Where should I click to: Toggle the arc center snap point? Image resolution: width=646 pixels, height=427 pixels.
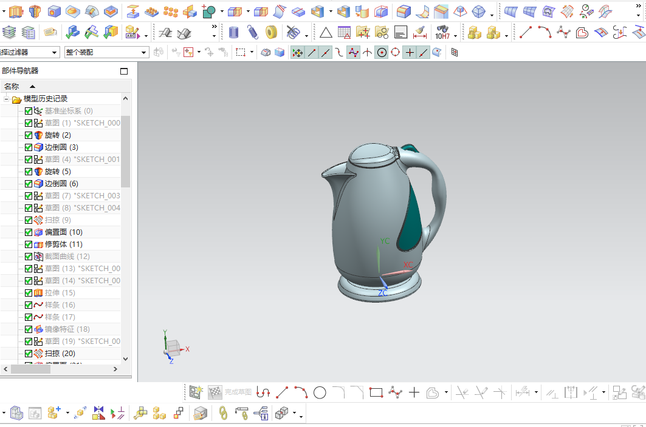point(382,53)
